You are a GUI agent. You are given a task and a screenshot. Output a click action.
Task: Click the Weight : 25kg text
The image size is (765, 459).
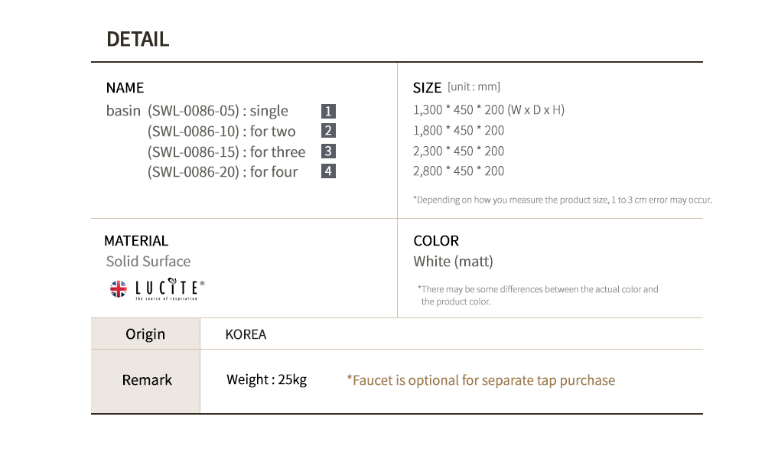pyautogui.click(x=266, y=380)
